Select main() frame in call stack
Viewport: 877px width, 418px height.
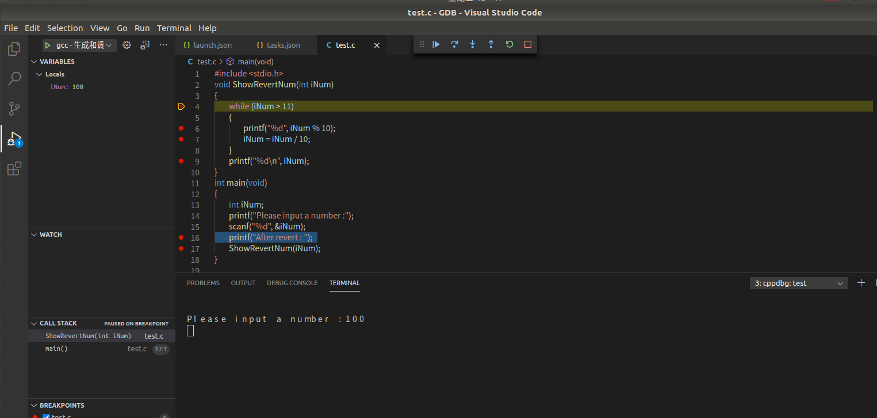tap(102, 349)
